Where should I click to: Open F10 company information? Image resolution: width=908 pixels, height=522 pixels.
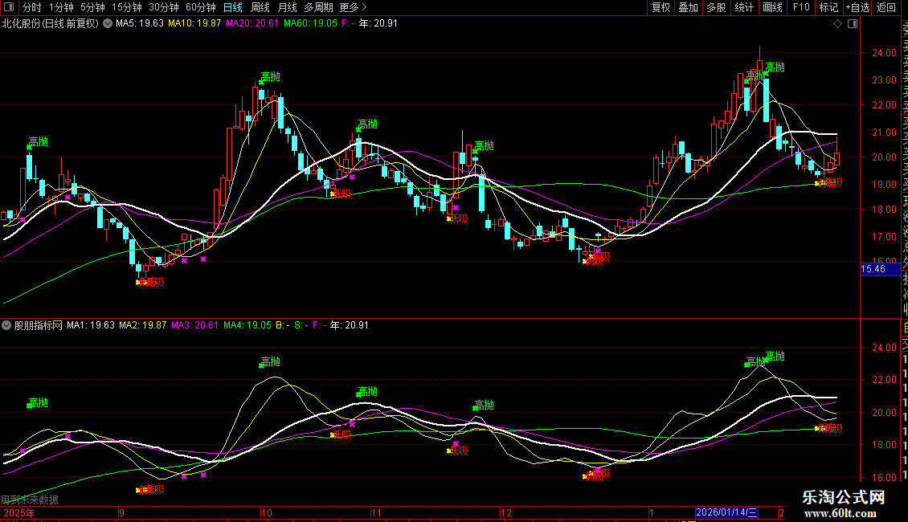[x=801, y=7]
